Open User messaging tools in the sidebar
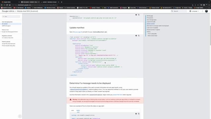The height and width of the screenshot is (119, 211). tap(7, 22)
